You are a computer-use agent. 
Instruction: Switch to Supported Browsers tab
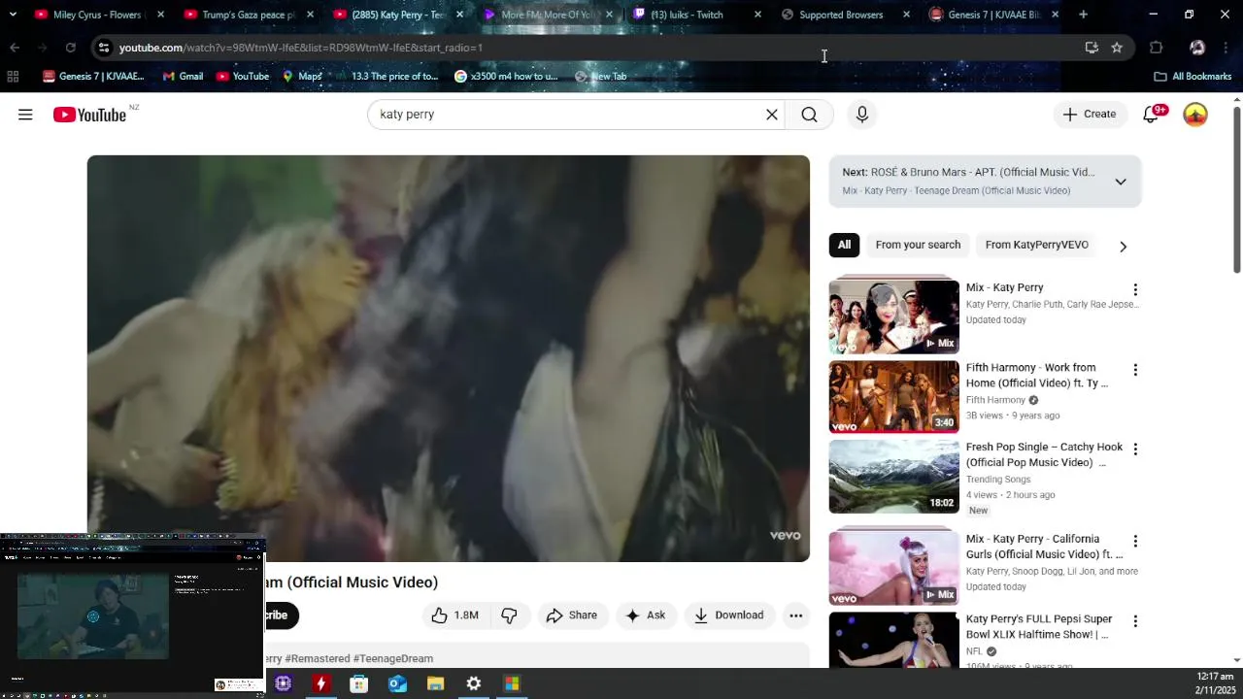(x=841, y=15)
